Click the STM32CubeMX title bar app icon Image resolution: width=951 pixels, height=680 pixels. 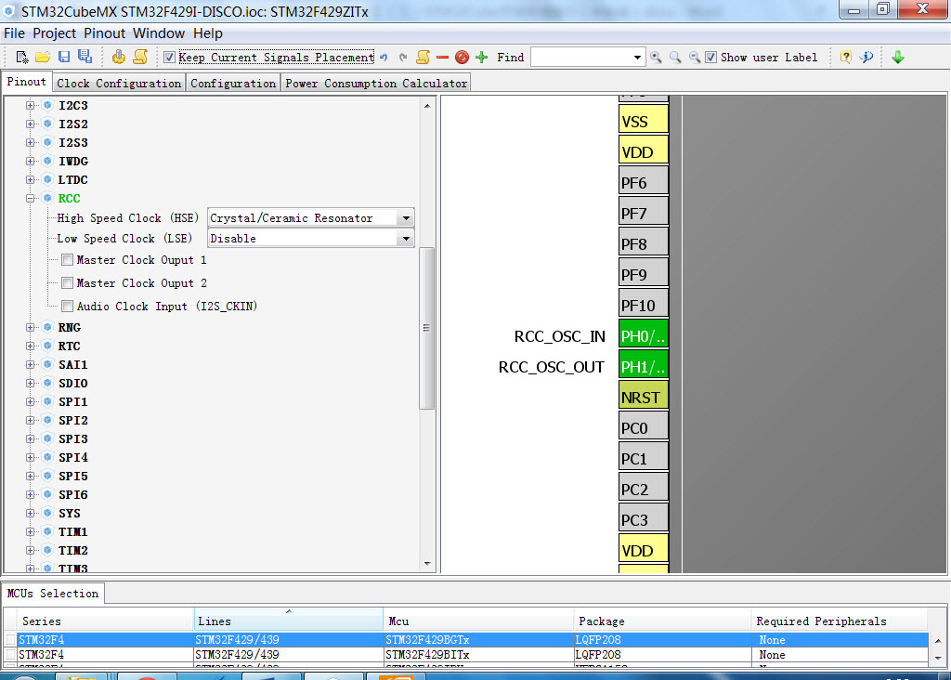click(x=8, y=11)
